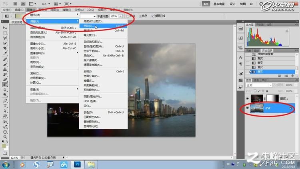Select the Clone Stamp tool
300x169 pixels.
pos(5,69)
